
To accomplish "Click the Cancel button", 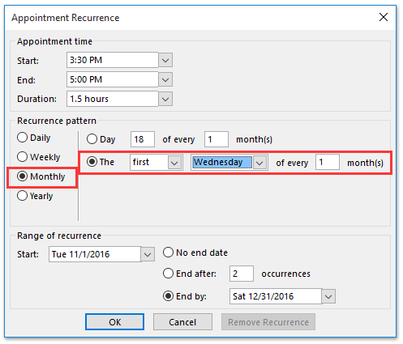I will tap(182, 322).
